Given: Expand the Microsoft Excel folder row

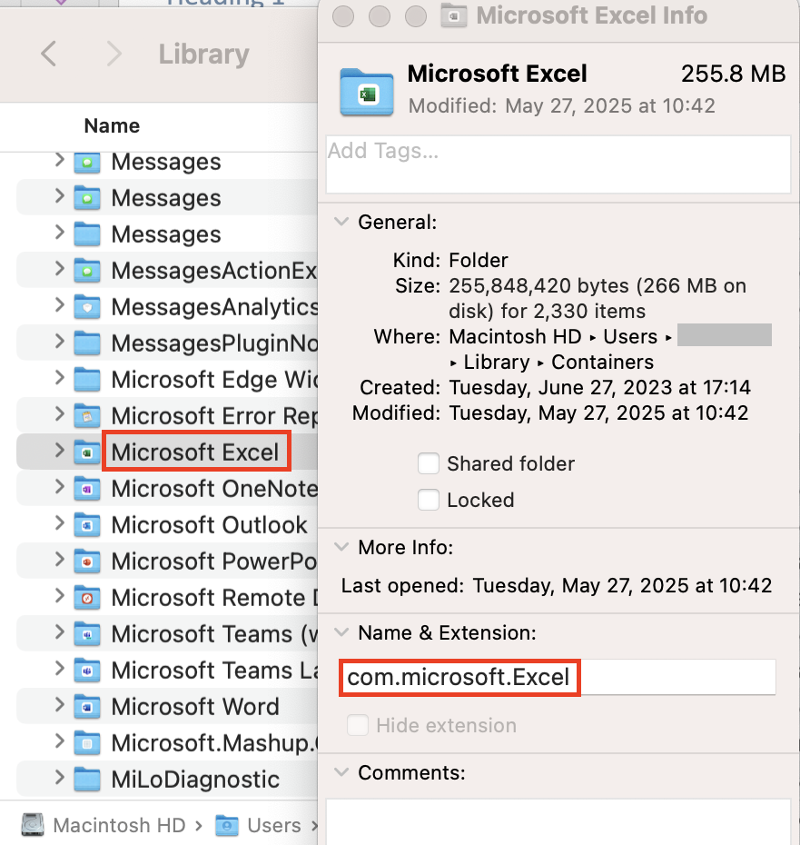Looking at the screenshot, I should pos(60,451).
